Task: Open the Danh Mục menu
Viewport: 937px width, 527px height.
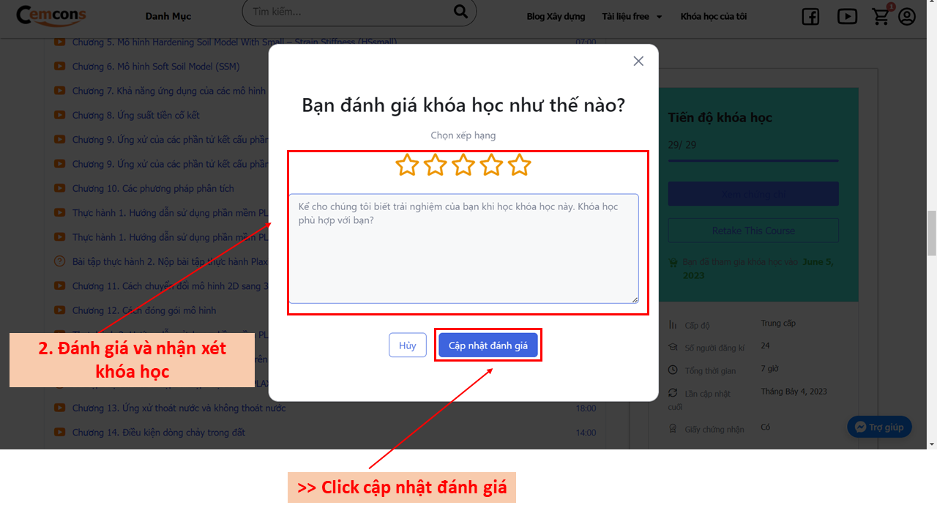Action: click(169, 17)
